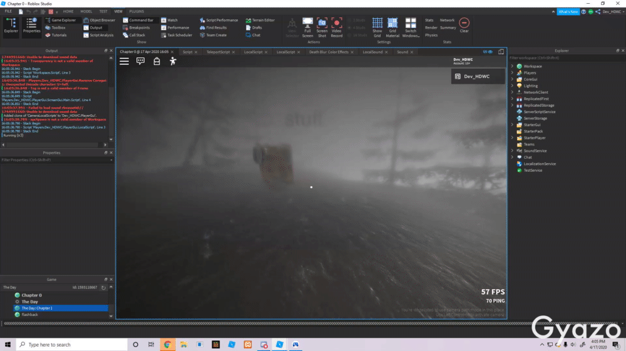Take a Screen Shot
Image resolution: width=626 pixels, height=351 pixels.
pyautogui.click(x=322, y=27)
